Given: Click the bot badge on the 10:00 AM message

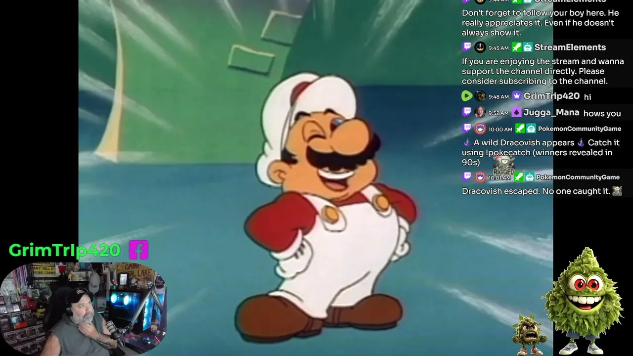Looking at the screenshot, I should pos(531,129).
